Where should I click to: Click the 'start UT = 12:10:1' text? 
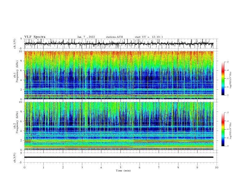point(149,37)
